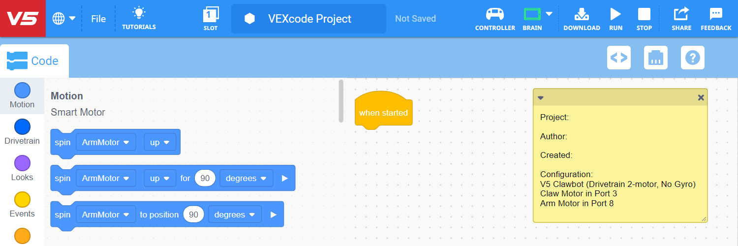Screen dimensions: 738x246
Task: Click the 90 field in spin-to-position block
Action: [x=193, y=215]
